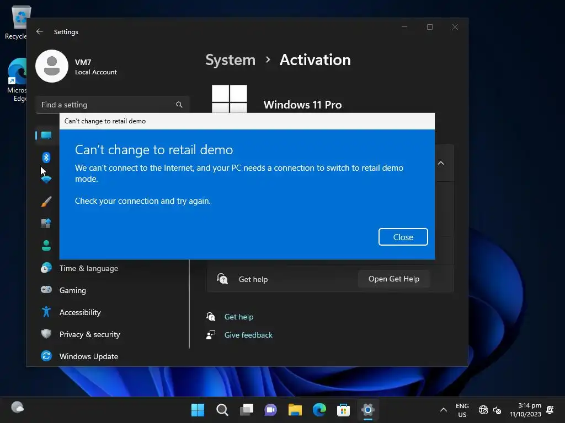The image size is (565, 423).
Task: Open the System category icon in sidebar
Action: 46,135
